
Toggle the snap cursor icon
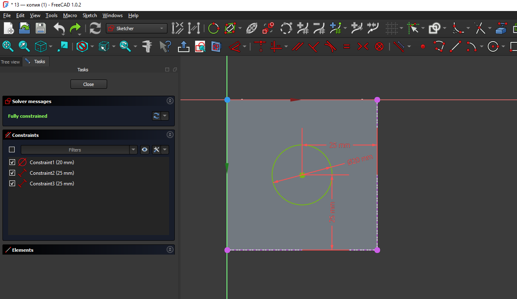[x=414, y=28]
